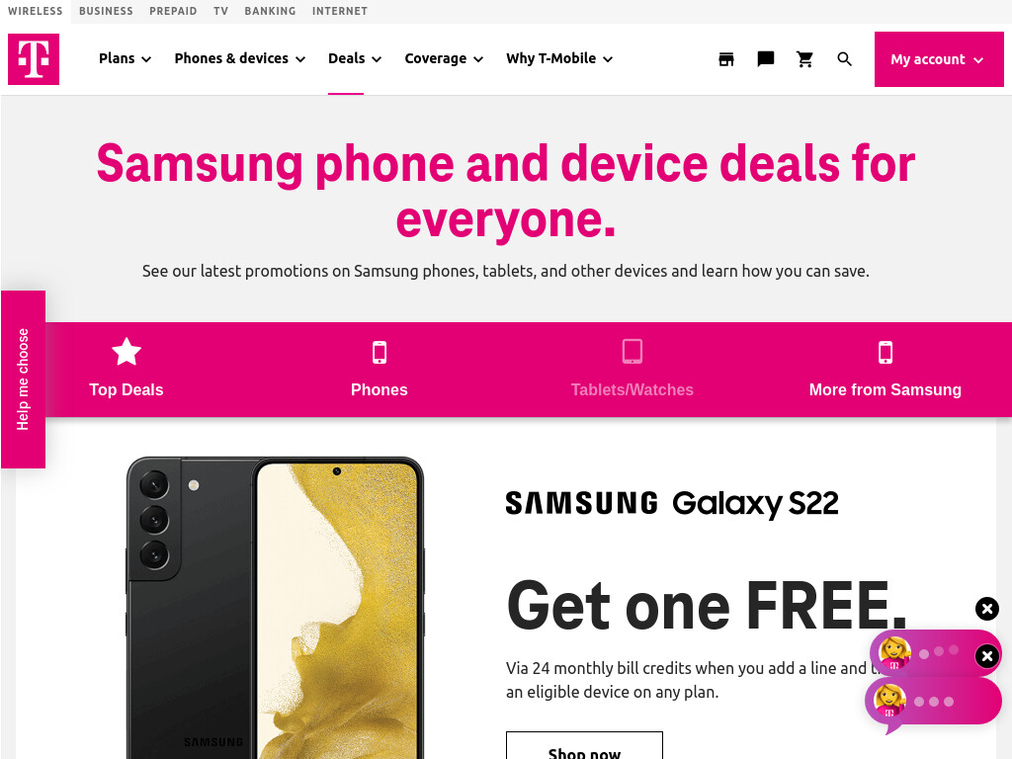Click the T-Mobile logo
The width and height of the screenshot is (1012, 759).
pyautogui.click(x=34, y=59)
